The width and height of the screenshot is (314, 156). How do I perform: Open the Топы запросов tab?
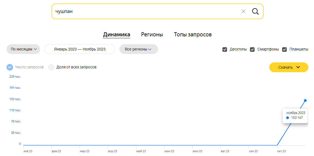click(x=193, y=34)
